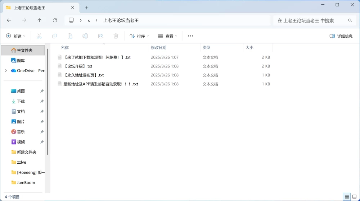Image resolution: width=360 pixels, height=201 pixels.
Task: Click the pin icon next to 下载
Action: point(42,101)
